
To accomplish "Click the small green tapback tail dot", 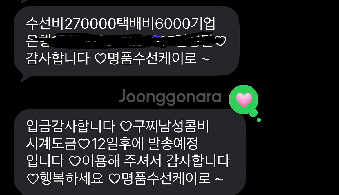I will (259, 120).
